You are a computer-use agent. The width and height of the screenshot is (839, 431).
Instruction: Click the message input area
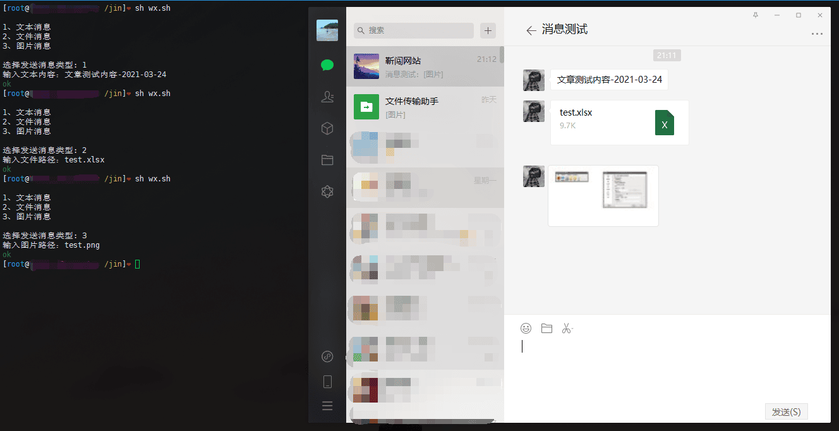coord(667,370)
